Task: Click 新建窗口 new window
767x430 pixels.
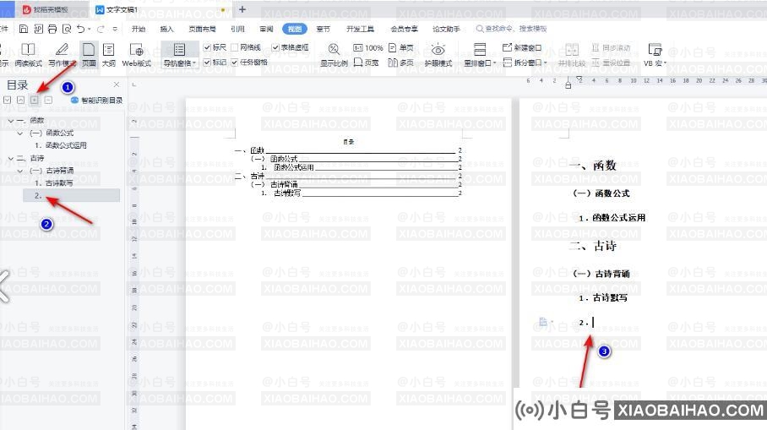Action: [522, 47]
